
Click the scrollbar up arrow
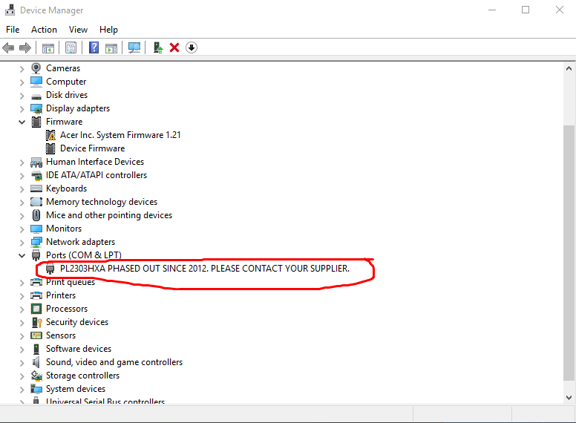click(x=569, y=68)
